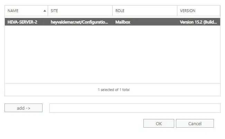Screen dimensions: 225x139
Task: Click the '1 selected of 1 total' status
Action: (114, 90)
